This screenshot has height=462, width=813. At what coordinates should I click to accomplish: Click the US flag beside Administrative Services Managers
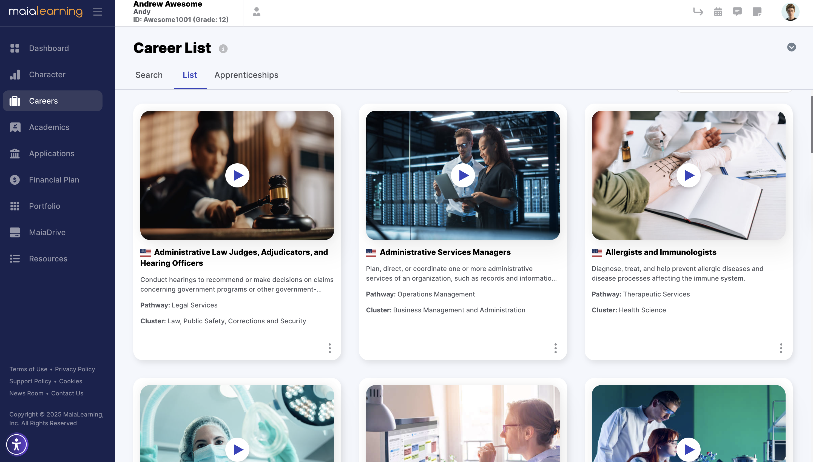(x=371, y=253)
